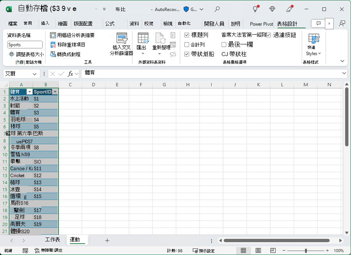Open the Formulas (公式) tab

click(x=110, y=24)
